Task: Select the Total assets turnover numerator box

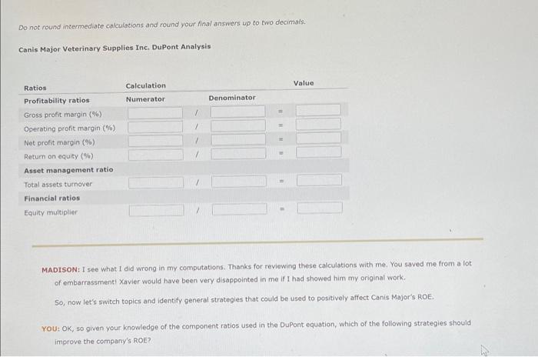Action: tap(156, 183)
